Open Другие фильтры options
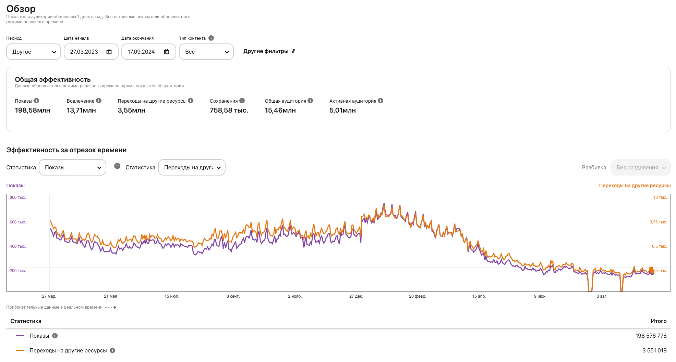676x362 pixels. coord(269,51)
